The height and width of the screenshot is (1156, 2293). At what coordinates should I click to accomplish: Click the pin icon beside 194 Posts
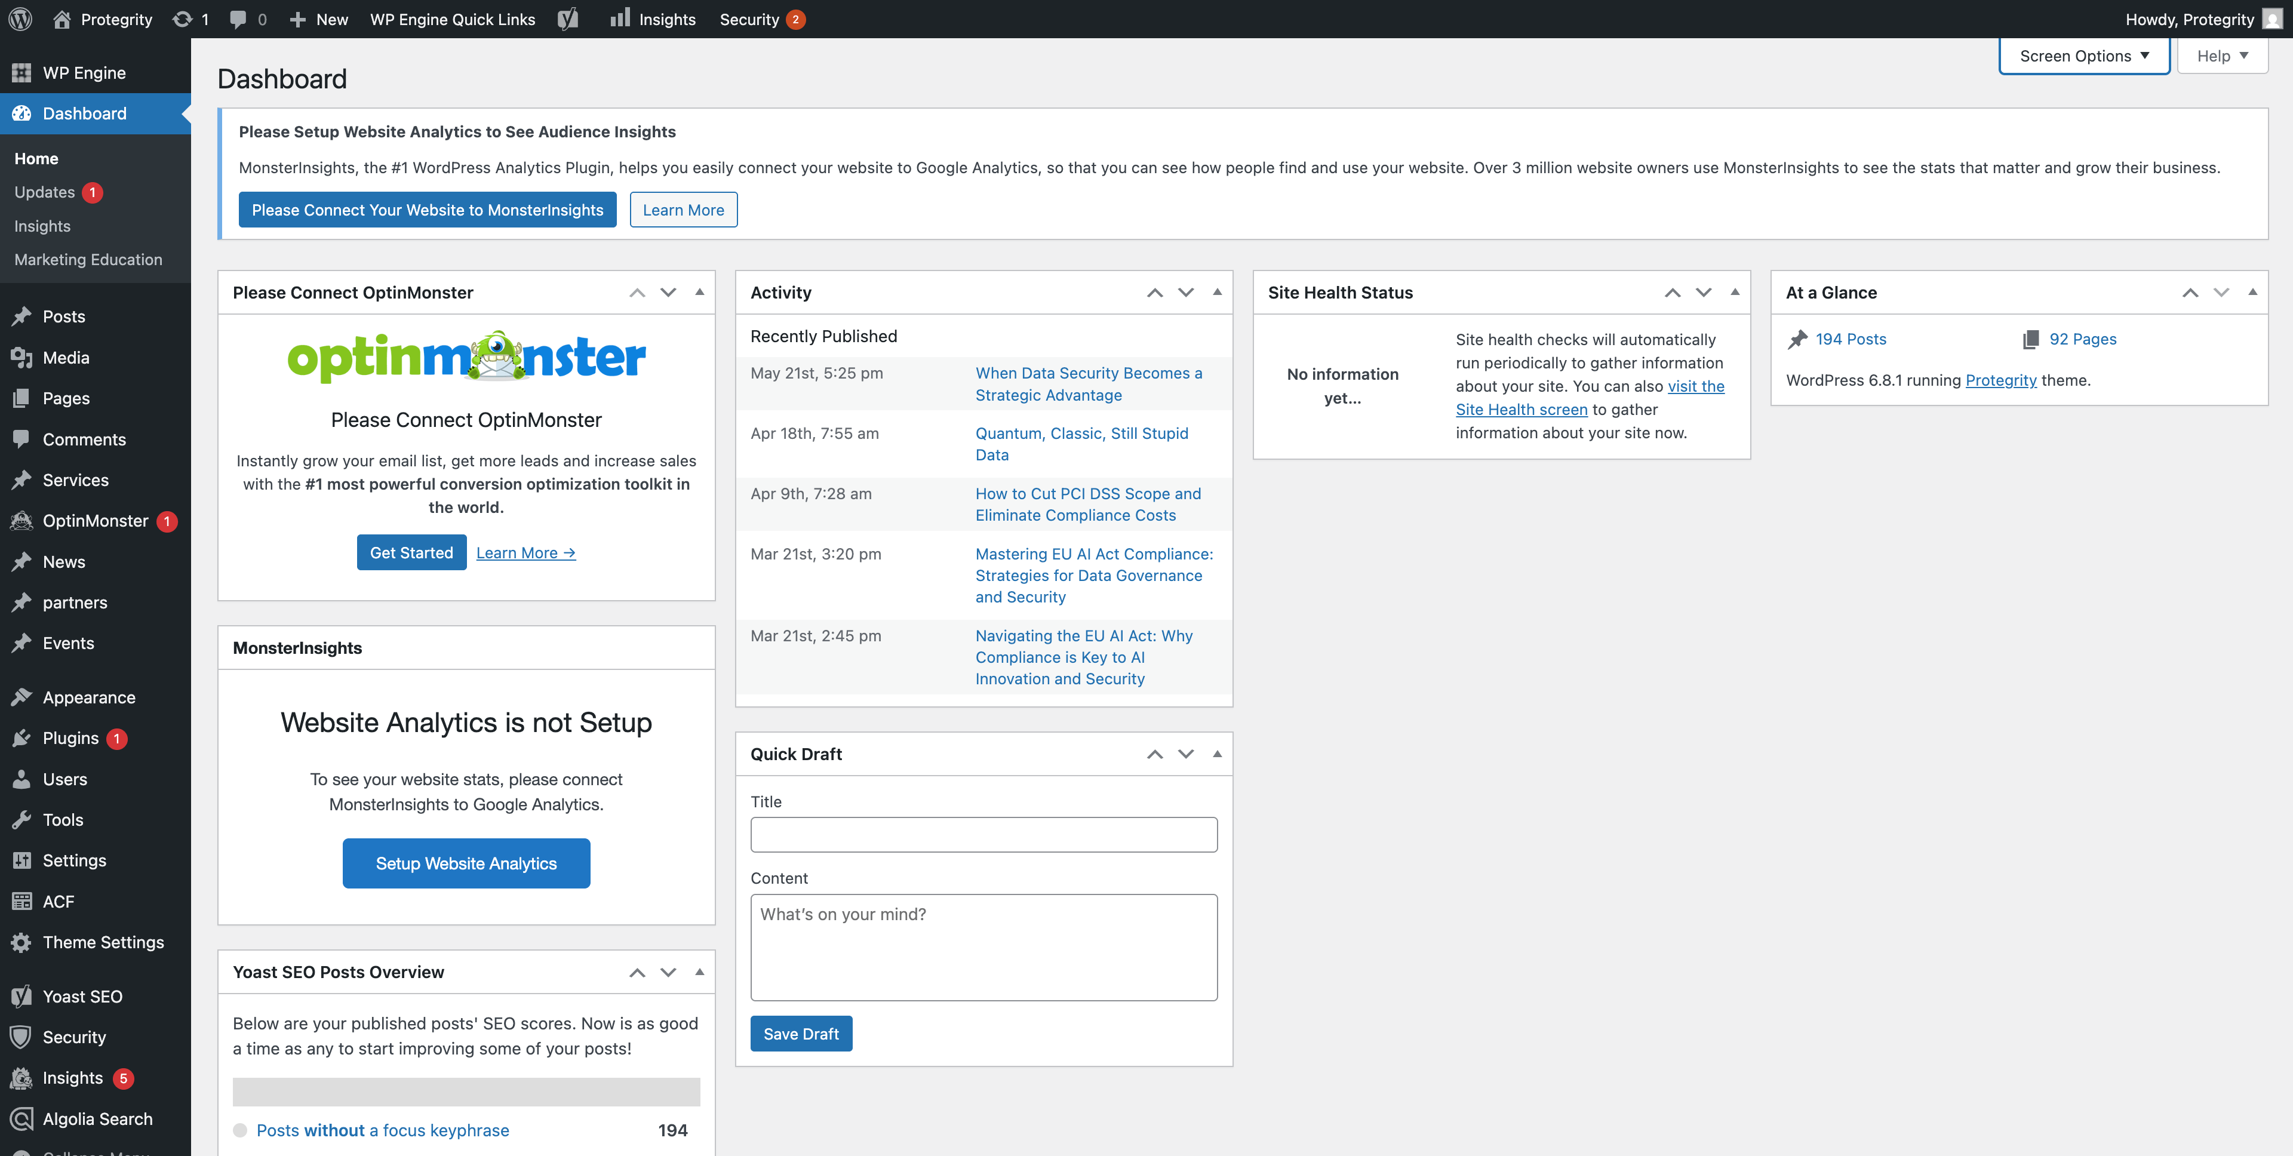(x=1797, y=339)
